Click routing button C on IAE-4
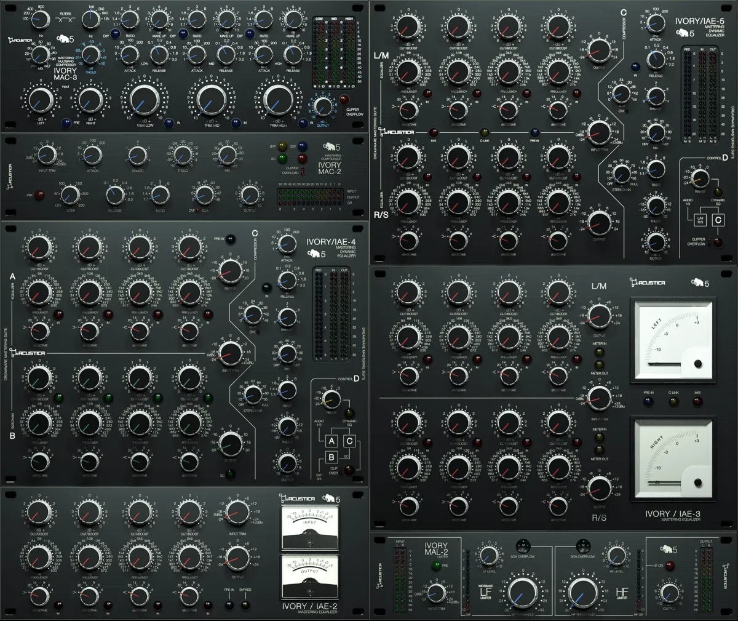This screenshot has width=738, height=621. (349, 441)
